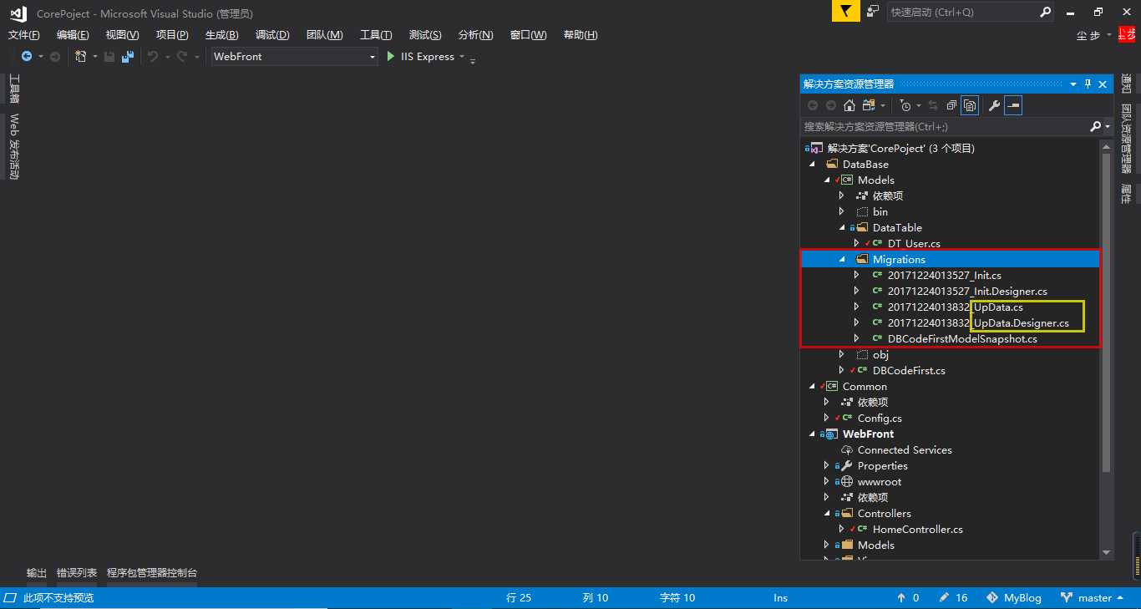
Task: Open the 工具箱 side tab on the left
Action: [x=13, y=89]
